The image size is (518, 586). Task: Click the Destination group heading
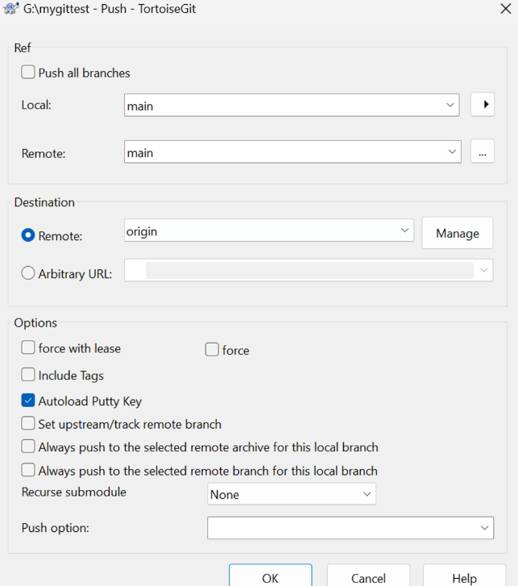pyautogui.click(x=44, y=202)
